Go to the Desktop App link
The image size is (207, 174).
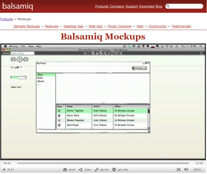73,26
